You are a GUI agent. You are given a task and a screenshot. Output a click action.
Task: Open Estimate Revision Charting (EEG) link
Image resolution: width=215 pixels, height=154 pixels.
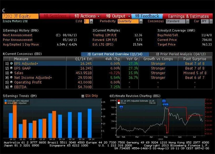click(135, 96)
